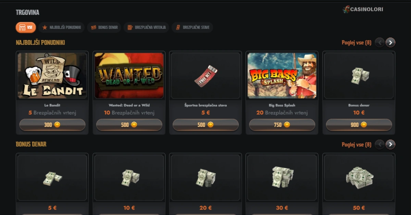Select the Brezplačna vrtenja filter tab
The height and width of the screenshot is (215, 411).
(x=146, y=27)
